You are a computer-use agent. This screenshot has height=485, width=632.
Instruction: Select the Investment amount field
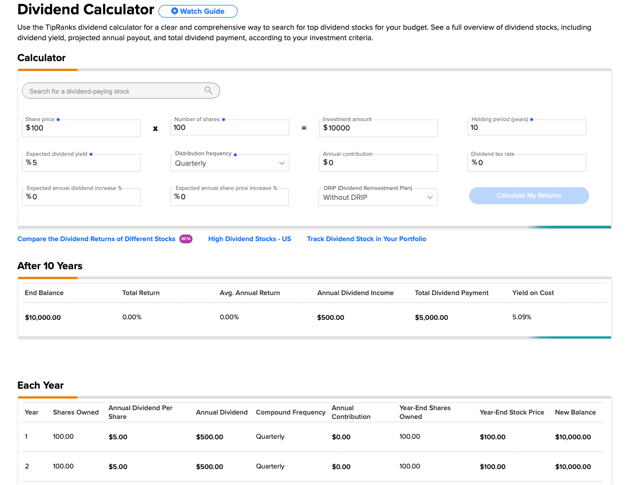(378, 128)
